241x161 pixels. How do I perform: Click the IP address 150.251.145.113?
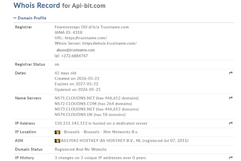[x=71, y=123]
